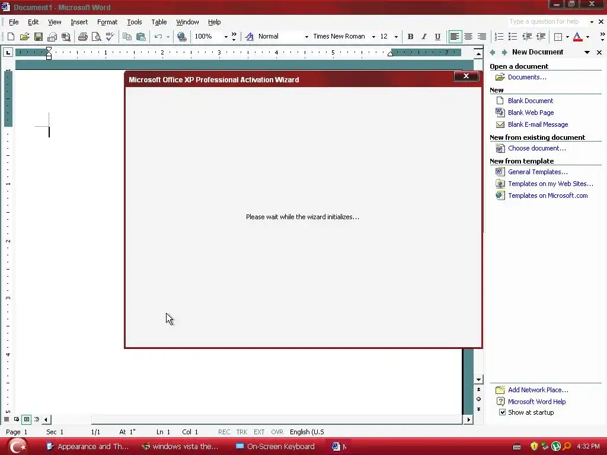Click the task pane Forward arrow
The height and width of the screenshot is (455, 607).
point(504,52)
